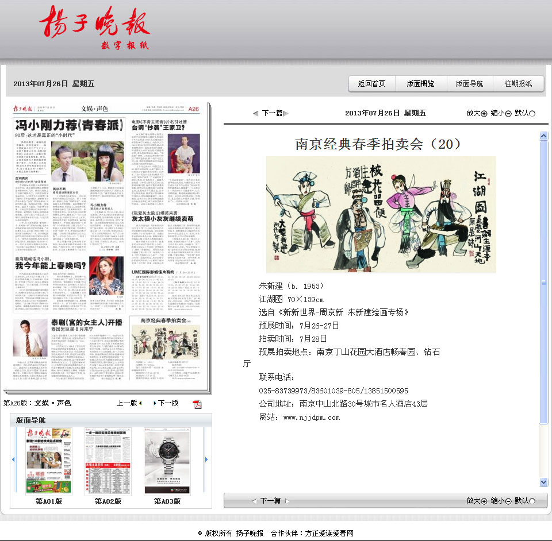Click the left arrow before the bottom 下一篇
Viewport: 552px width, 541px height.
254,501
